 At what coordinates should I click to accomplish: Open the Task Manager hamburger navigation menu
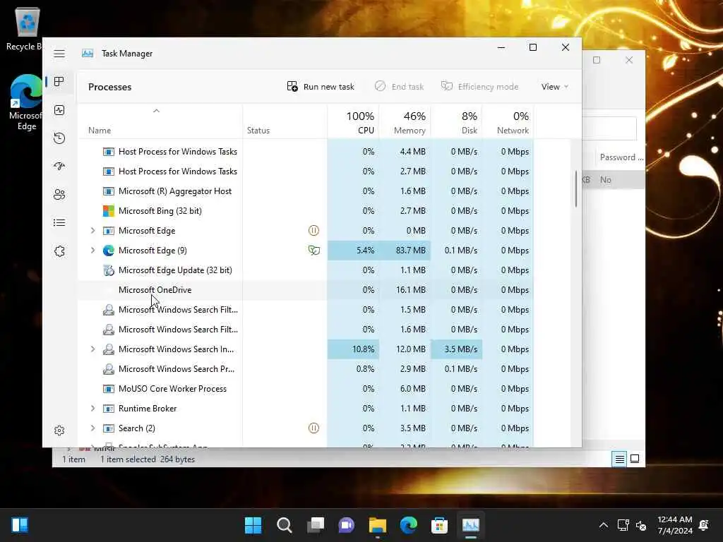[59, 54]
